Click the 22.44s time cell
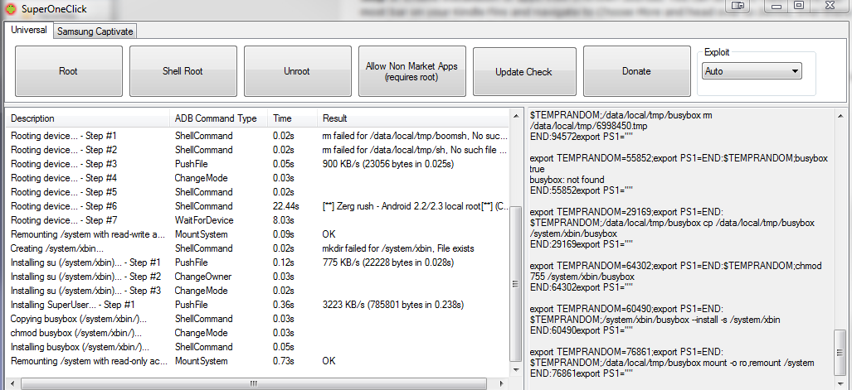Image resolution: width=852 pixels, height=390 pixels. [285, 206]
